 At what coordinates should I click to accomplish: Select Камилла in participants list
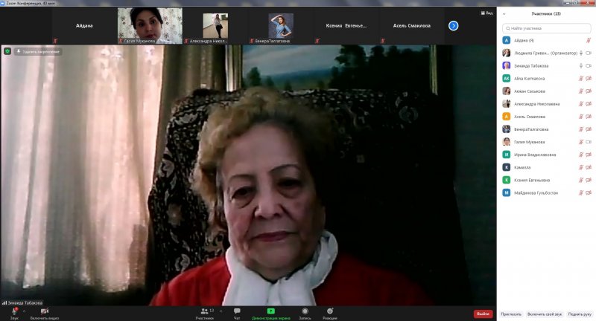pyautogui.click(x=547, y=167)
